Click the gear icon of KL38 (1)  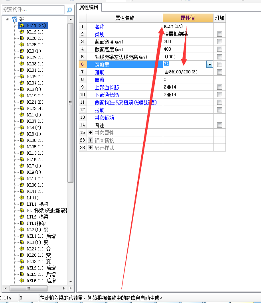pyautogui.click(x=22, y=63)
